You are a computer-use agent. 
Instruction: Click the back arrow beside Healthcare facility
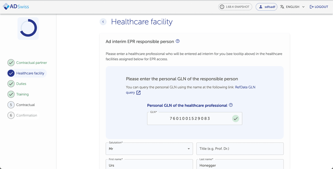tap(103, 22)
